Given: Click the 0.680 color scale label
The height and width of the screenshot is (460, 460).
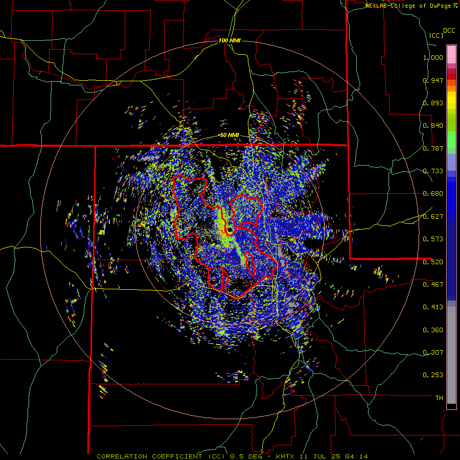Looking at the screenshot, I should pyautogui.click(x=433, y=194).
